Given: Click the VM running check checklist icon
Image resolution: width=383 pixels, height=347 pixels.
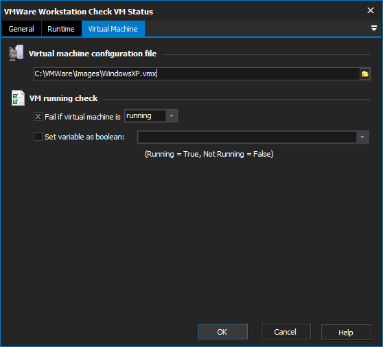Looking at the screenshot, I should point(18,98).
